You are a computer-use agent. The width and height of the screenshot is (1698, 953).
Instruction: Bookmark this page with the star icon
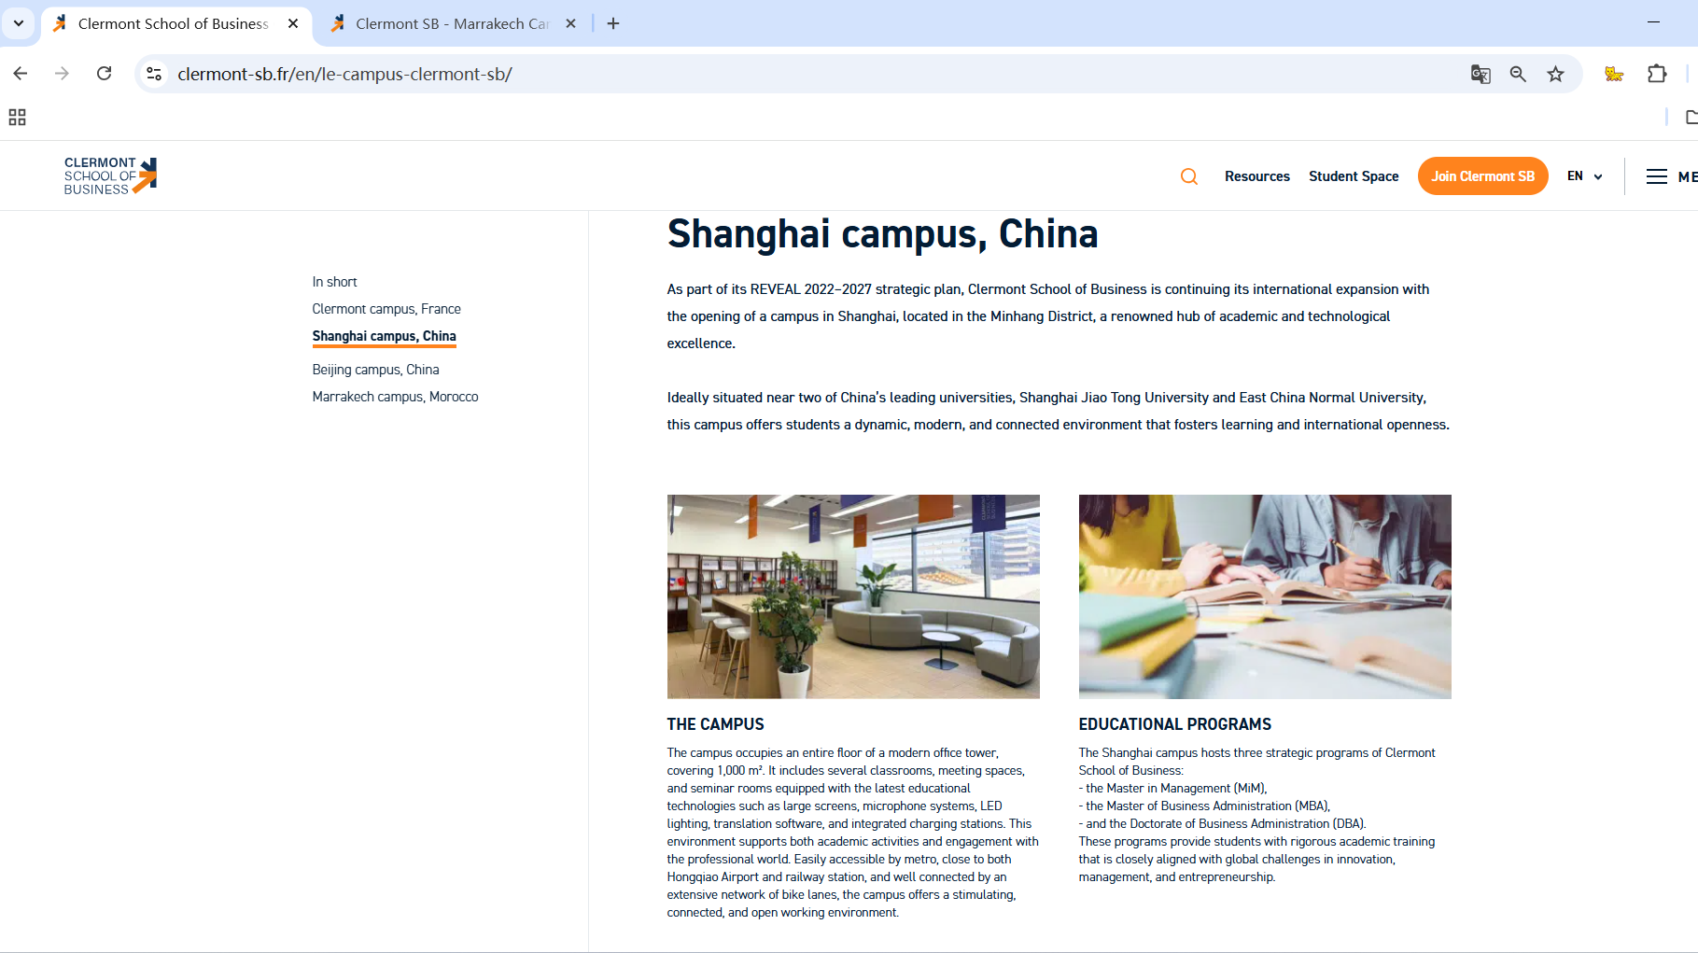pos(1555,74)
